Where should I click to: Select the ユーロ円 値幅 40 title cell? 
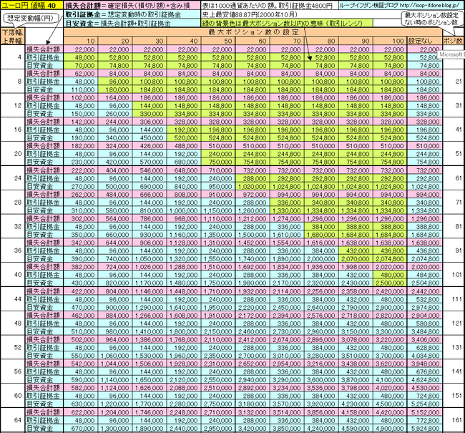[31, 5]
